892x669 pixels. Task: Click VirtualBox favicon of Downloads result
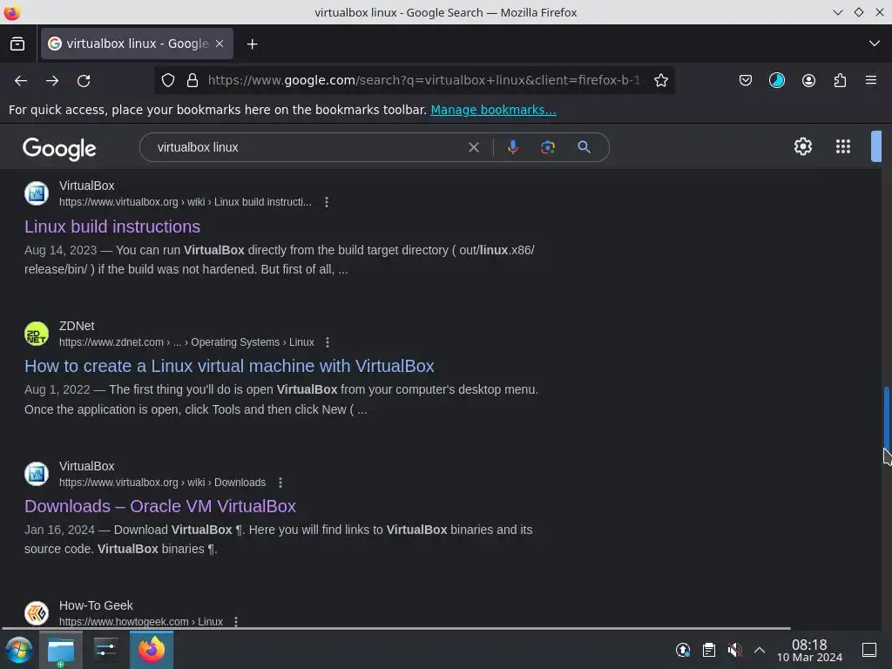tap(37, 474)
